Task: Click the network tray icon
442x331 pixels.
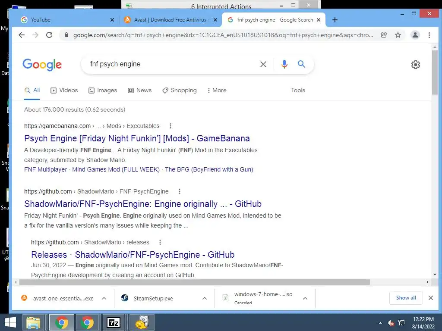Action: pos(401,323)
